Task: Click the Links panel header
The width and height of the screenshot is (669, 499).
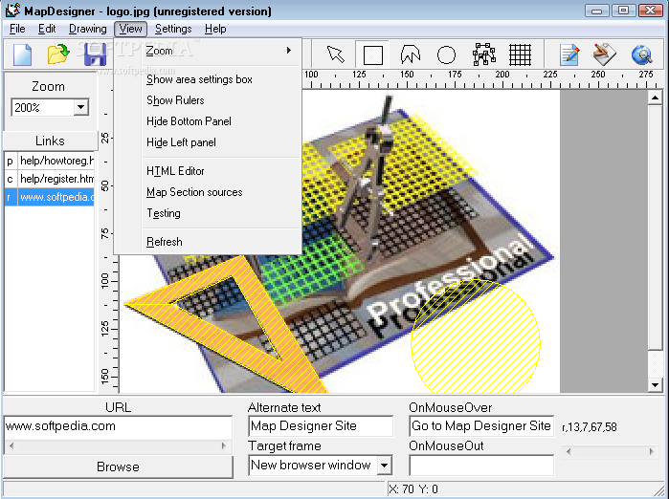Action: [x=50, y=141]
